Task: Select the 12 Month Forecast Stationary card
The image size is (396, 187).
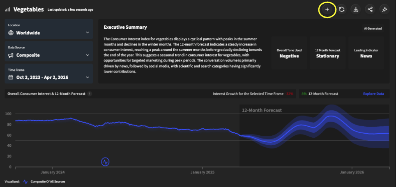Action: click(327, 53)
